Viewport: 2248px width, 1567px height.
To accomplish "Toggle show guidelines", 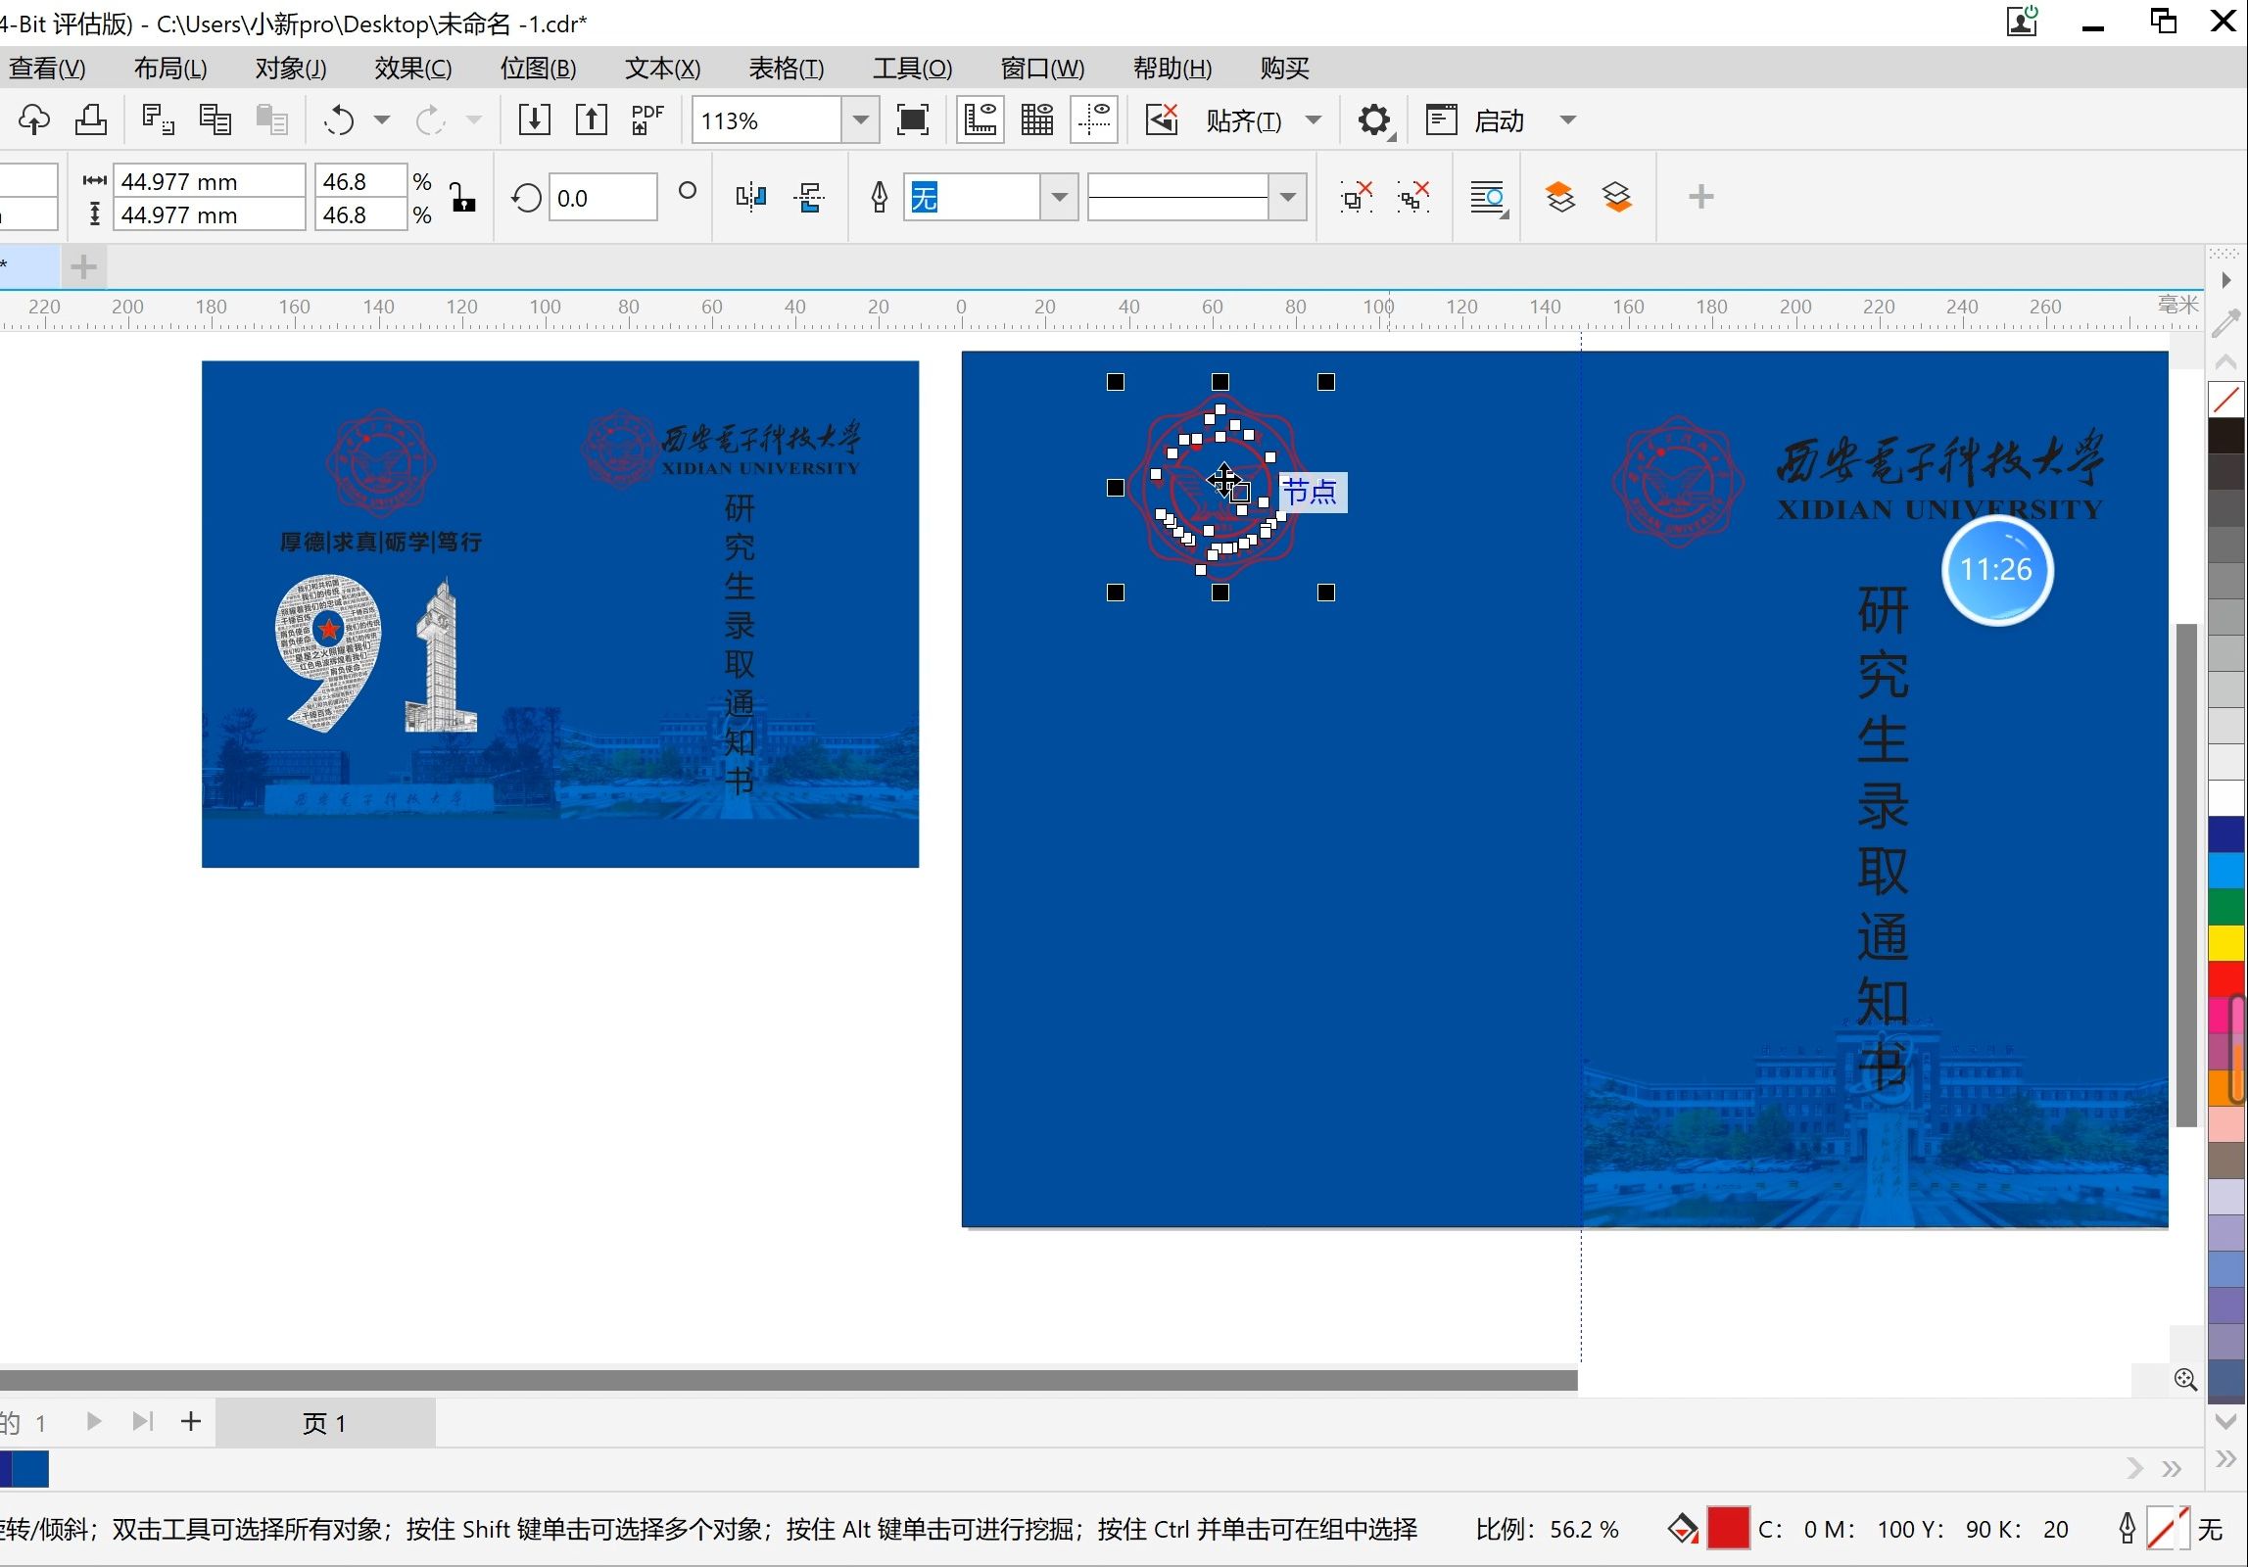I will pyautogui.click(x=1094, y=120).
